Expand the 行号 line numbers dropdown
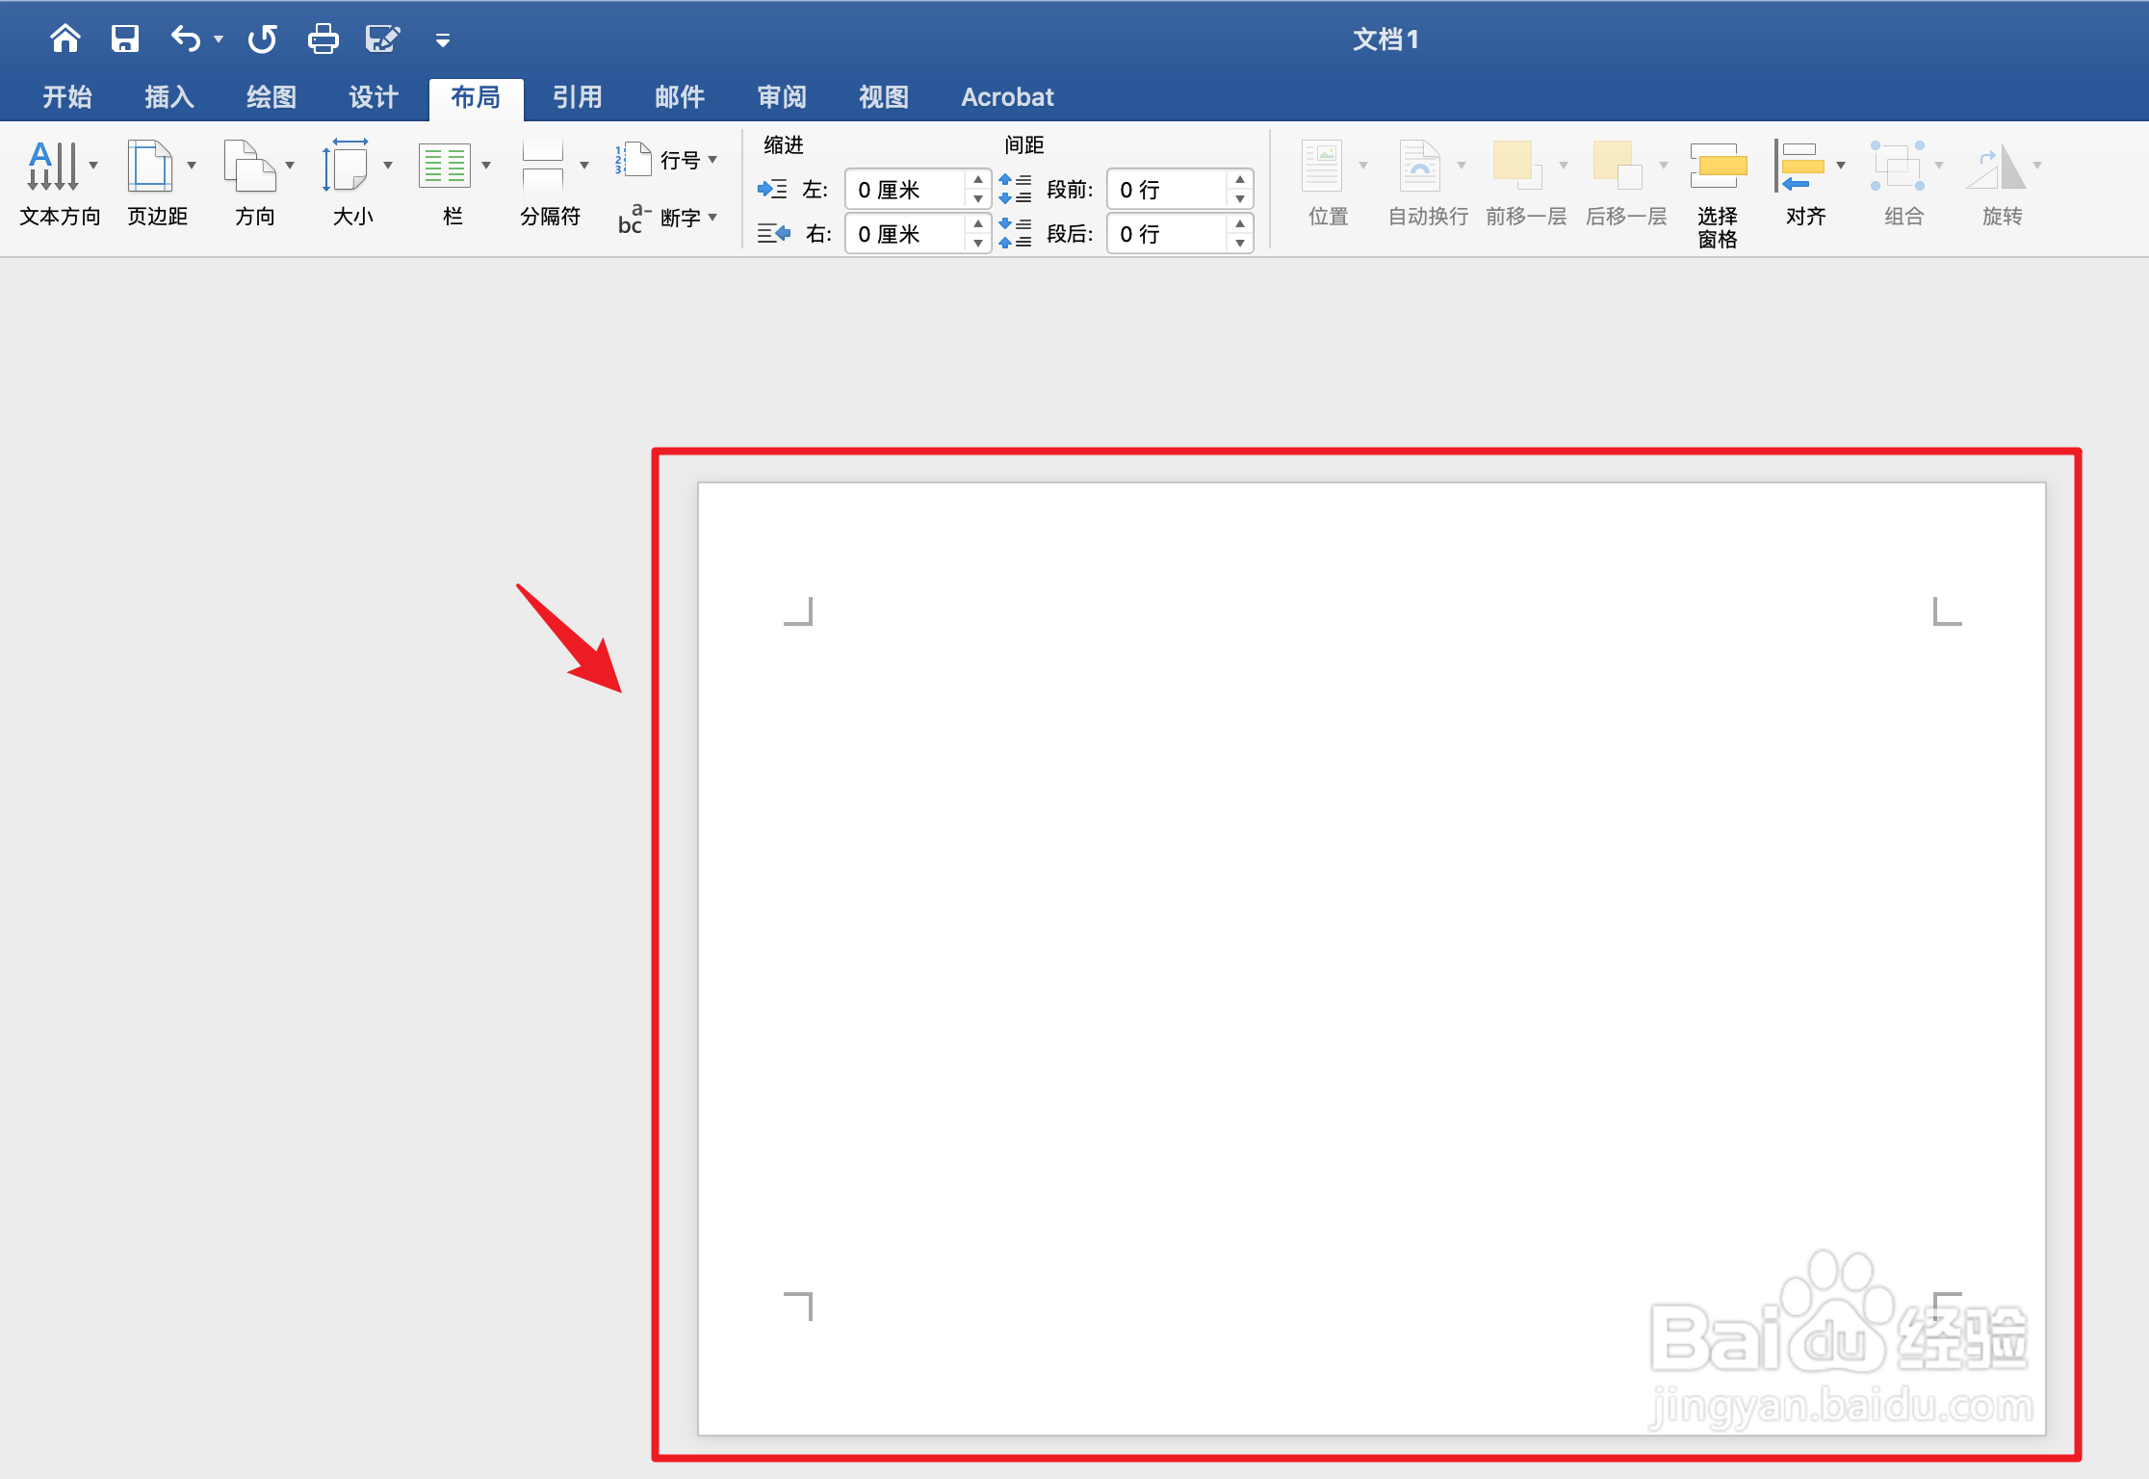 coord(712,160)
